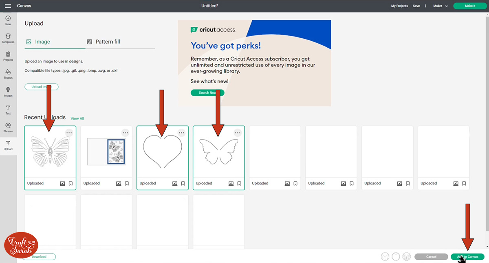
Task: Bookmark the butterfly outline upload
Action: (239, 183)
